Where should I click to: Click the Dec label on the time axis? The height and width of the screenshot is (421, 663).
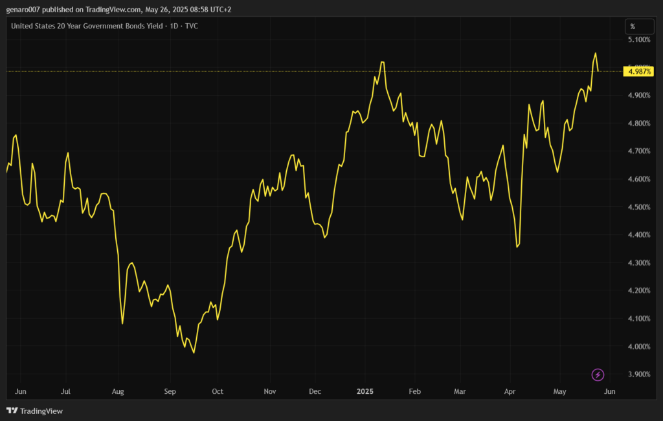(x=315, y=391)
